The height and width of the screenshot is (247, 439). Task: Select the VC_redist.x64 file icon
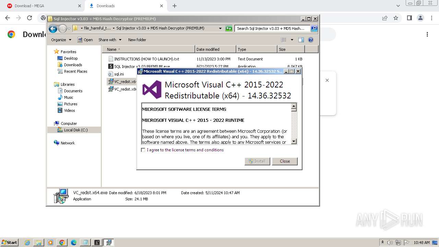pos(110,82)
